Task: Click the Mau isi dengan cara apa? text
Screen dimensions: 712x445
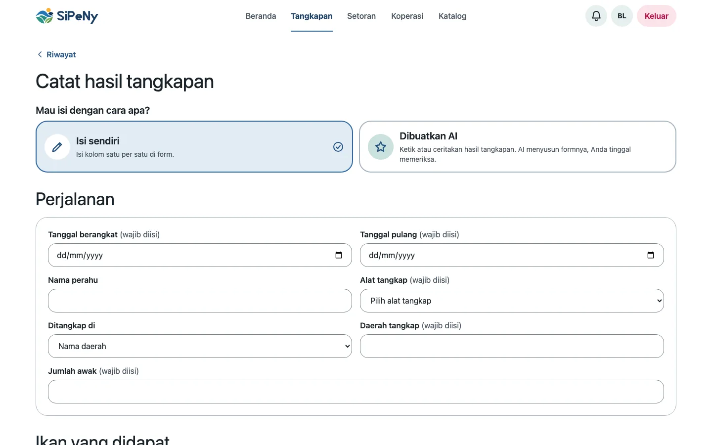Action: pyautogui.click(x=93, y=110)
